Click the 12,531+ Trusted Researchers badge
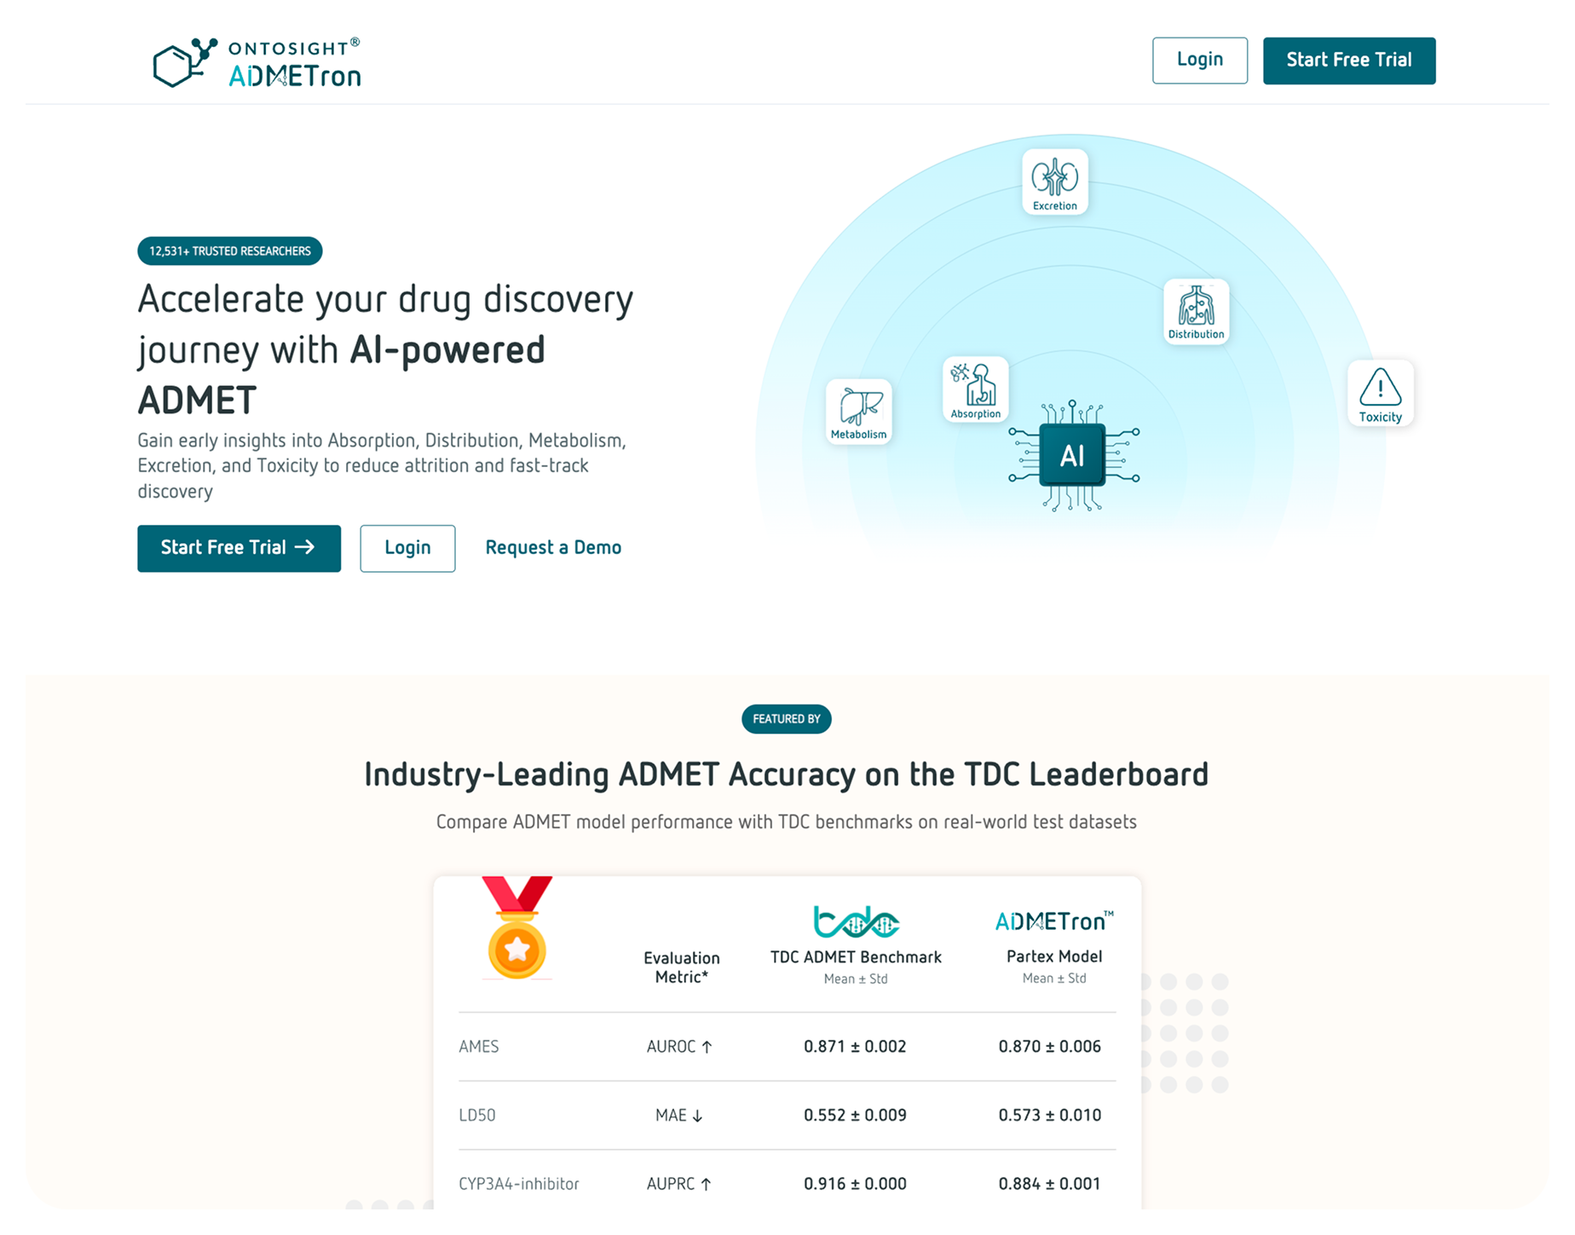This screenshot has width=1575, height=1235. coord(229,251)
